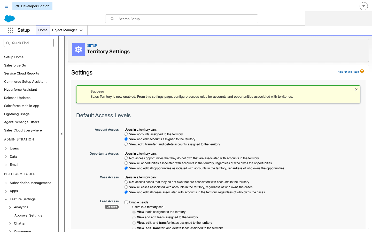Click into the Quick Find field

29,43
